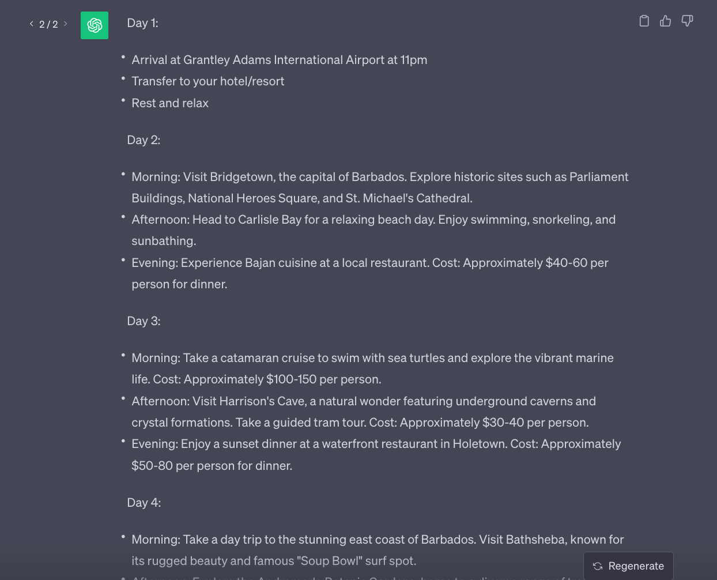Give the response a thumbs up

666,21
